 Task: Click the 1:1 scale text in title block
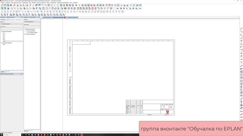click(170, 107)
